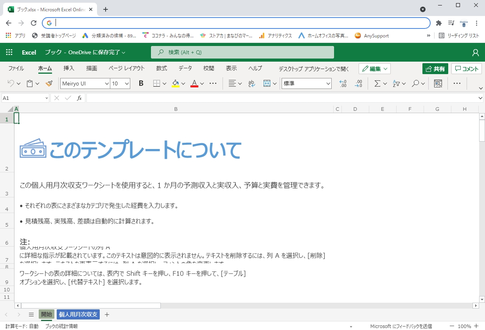Click the undo arrow icon
The image size is (485, 330).
pos(11,83)
